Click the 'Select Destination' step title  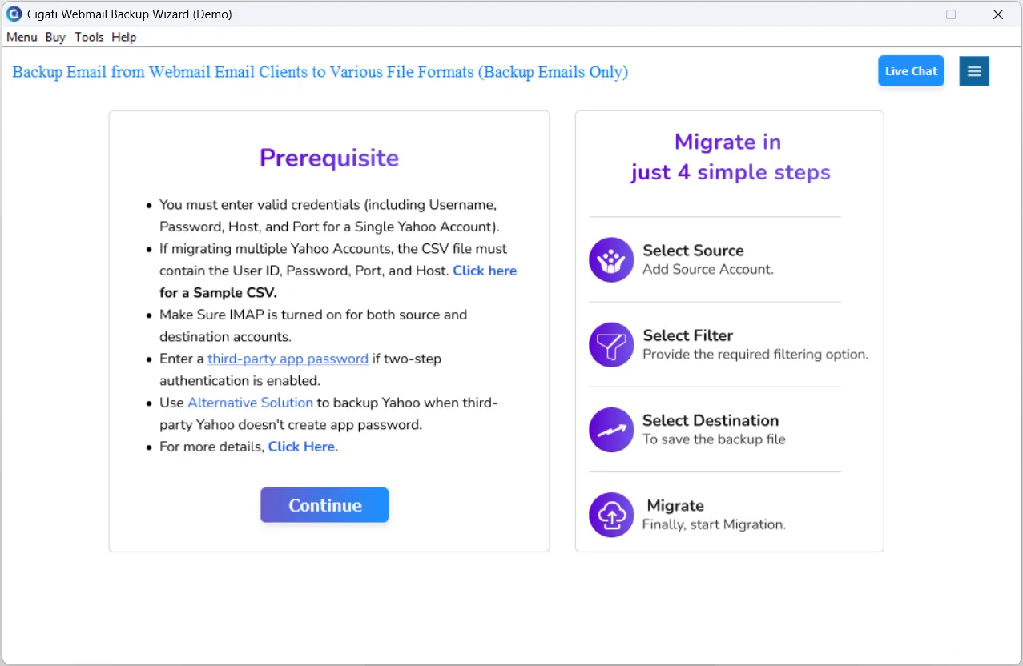click(x=711, y=420)
